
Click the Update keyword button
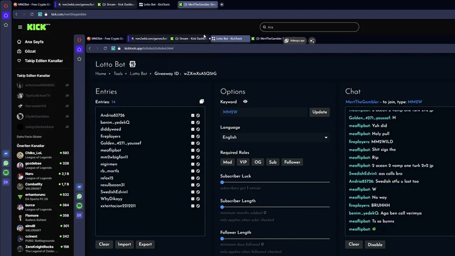320,112
